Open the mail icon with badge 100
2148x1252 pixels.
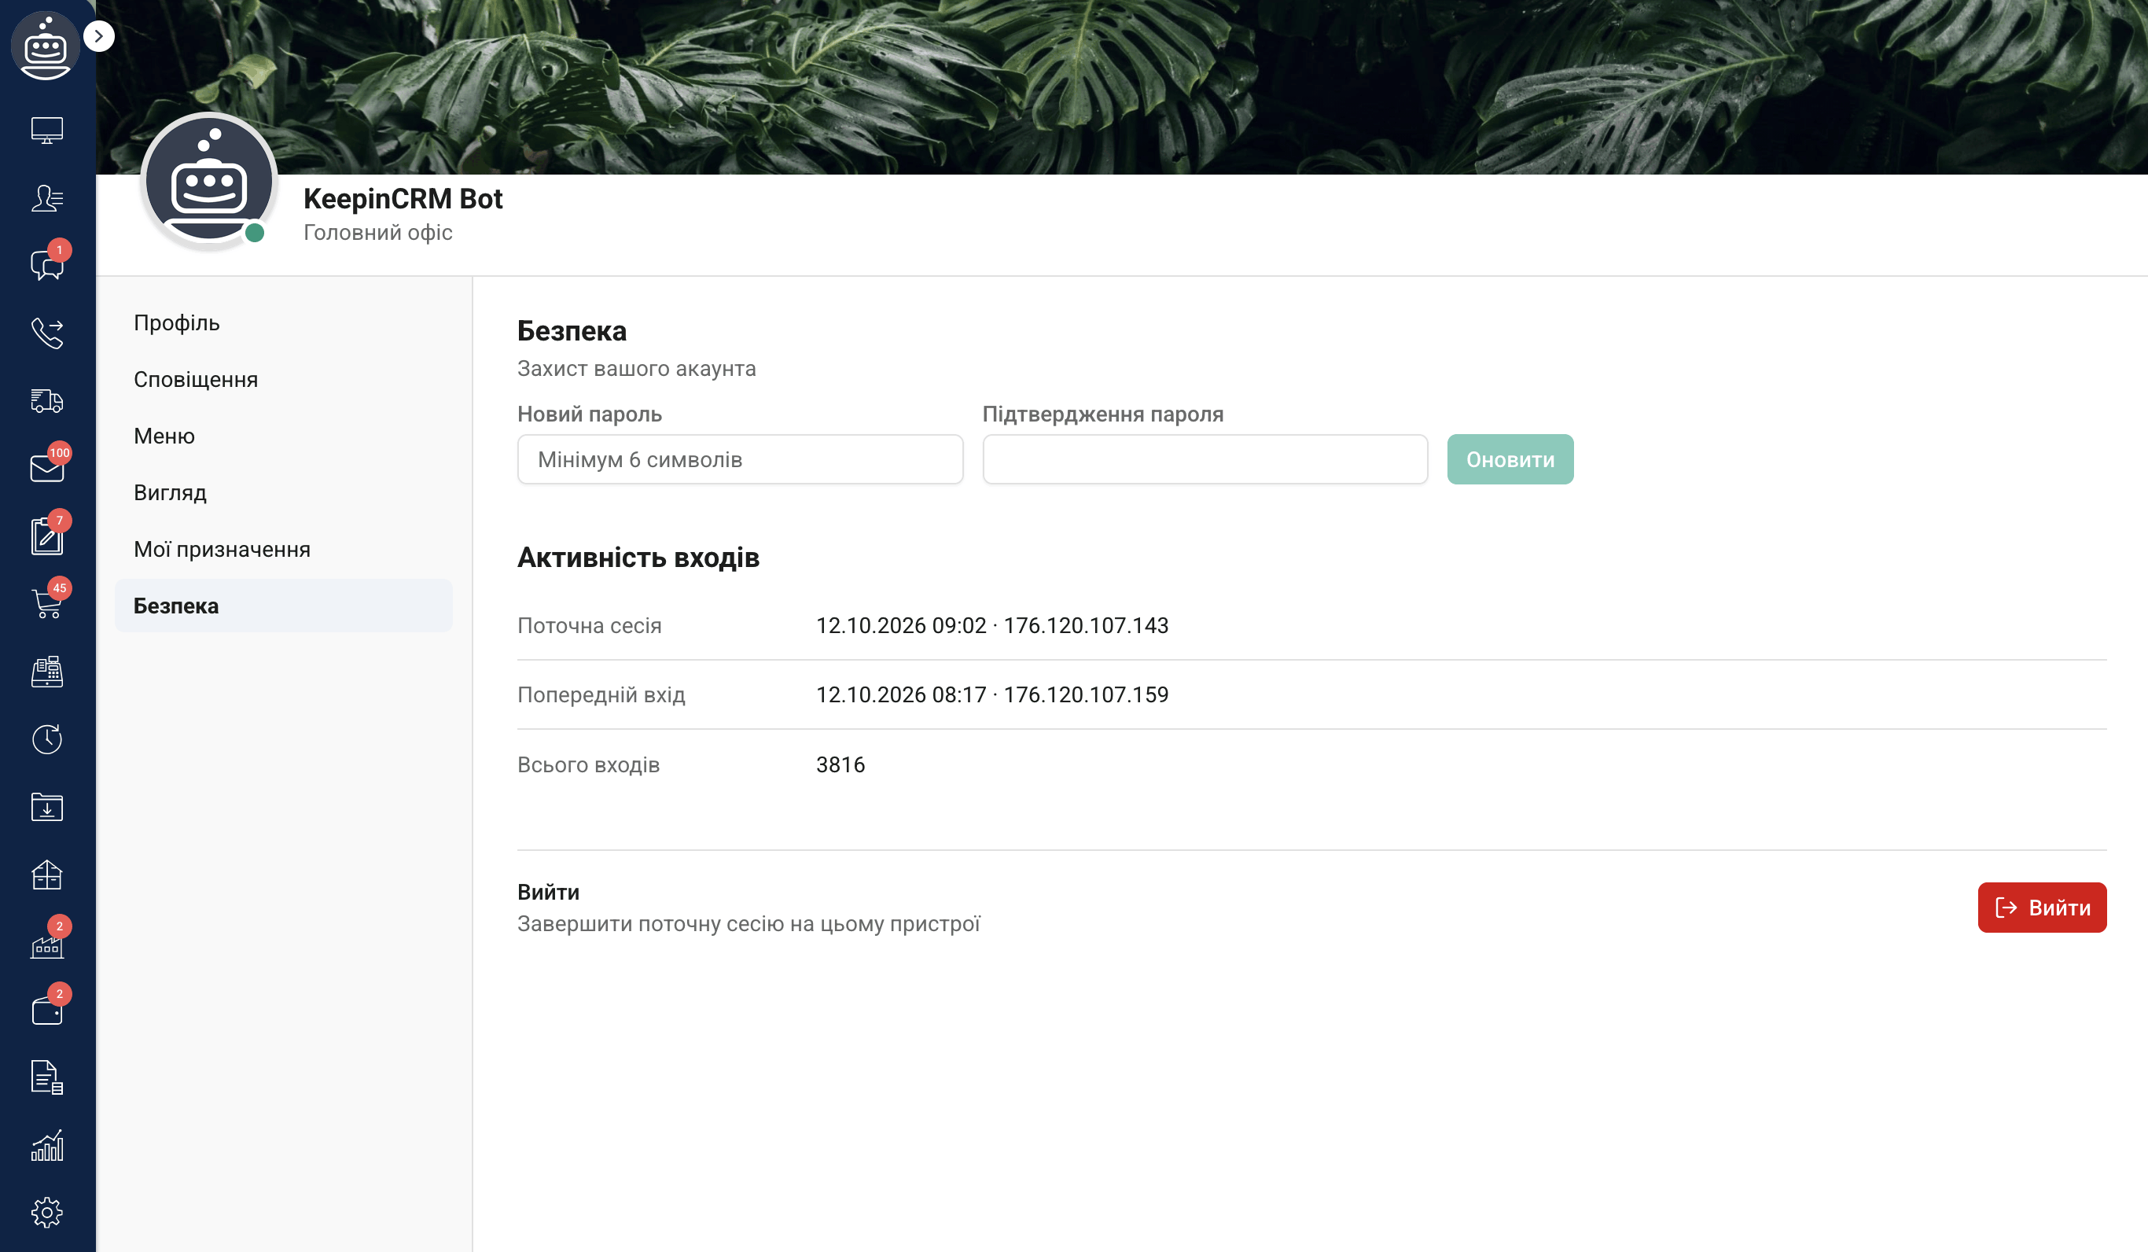tap(47, 468)
